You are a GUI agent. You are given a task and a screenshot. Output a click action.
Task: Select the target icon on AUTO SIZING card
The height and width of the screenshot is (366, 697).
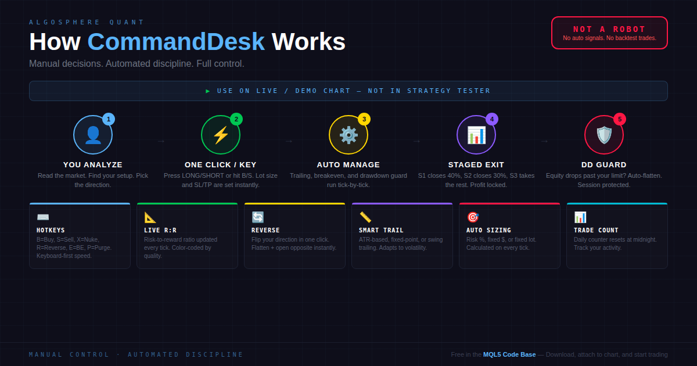click(472, 217)
